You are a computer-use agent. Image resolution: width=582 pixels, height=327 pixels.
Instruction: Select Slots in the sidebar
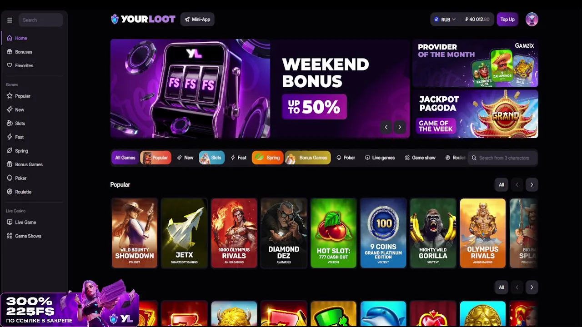(20, 124)
